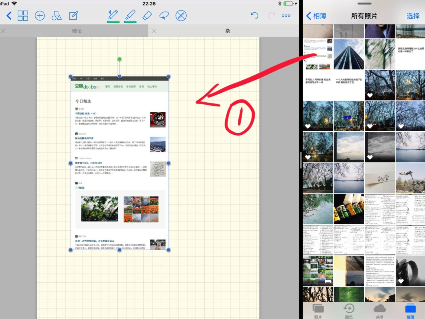This screenshot has width=425, height=319.
Task: Tap the back chevron in the notes toolbar
Action: coord(9,16)
